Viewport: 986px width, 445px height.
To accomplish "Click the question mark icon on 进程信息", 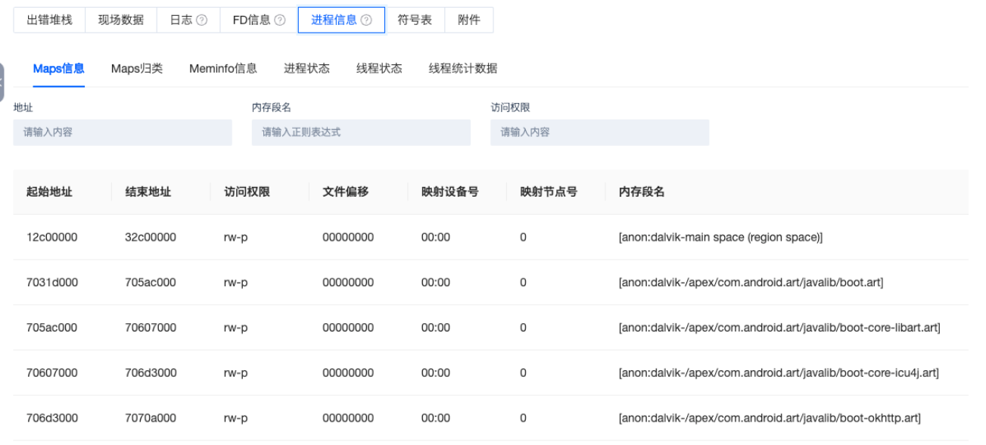I will (366, 20).
